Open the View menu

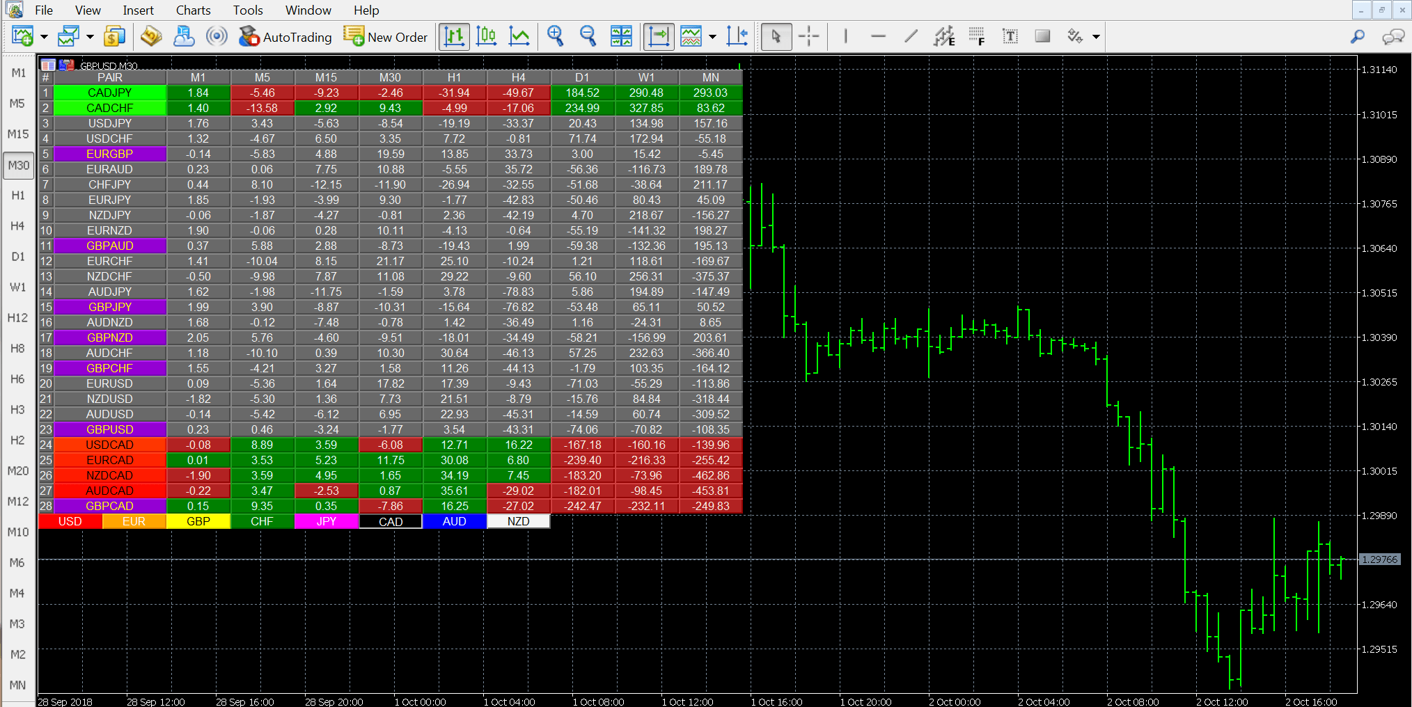click(88, 10)
